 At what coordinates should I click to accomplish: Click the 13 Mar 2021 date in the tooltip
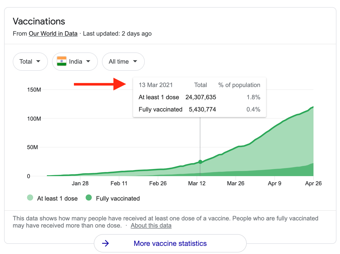click(156, 85)
